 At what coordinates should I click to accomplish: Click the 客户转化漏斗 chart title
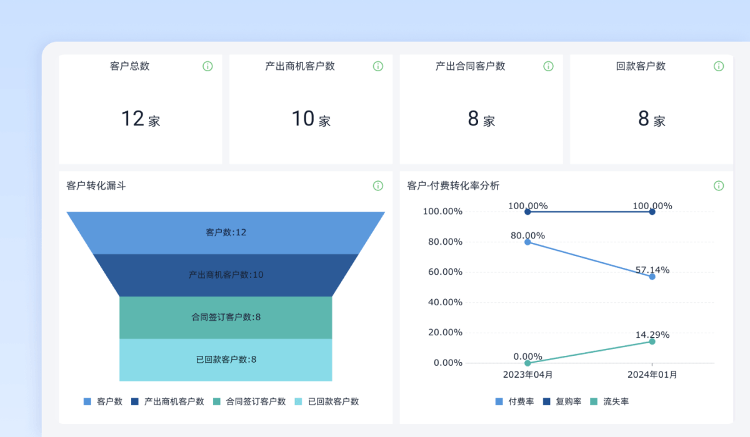pos(96,185)
